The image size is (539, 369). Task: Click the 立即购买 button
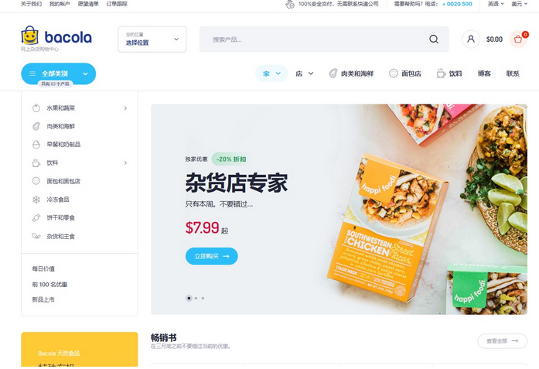pos(212,256)
